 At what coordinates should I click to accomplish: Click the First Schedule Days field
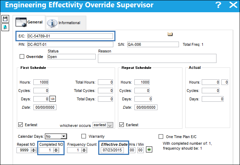(41, 99)
